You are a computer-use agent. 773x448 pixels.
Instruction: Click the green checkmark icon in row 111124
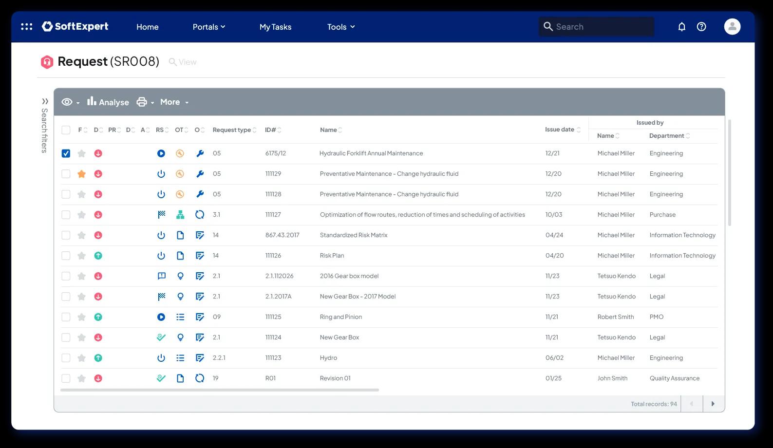coord(161,337)
